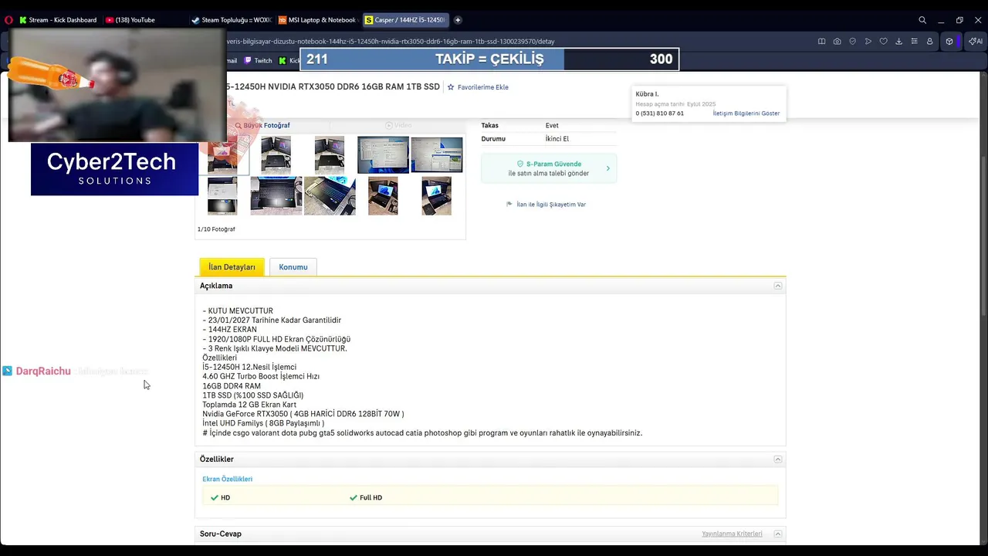Viewport: 988px width, 556px height.
Task: Click seller name Kübra I.
Action: coord(647,94)
